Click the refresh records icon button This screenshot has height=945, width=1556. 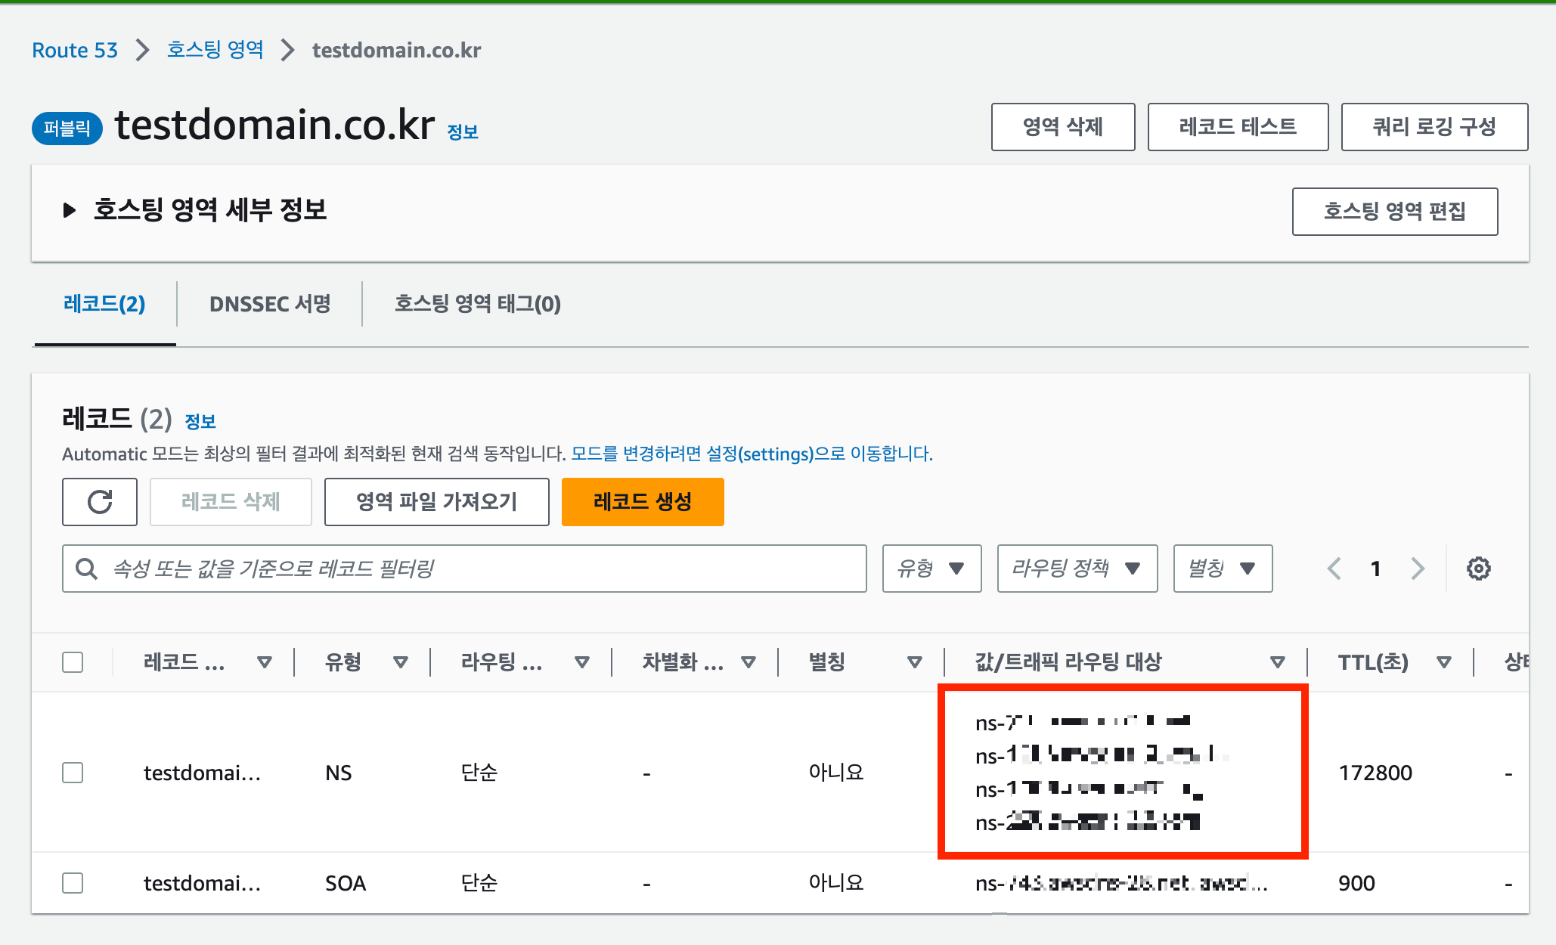click(x=99, y=502)
